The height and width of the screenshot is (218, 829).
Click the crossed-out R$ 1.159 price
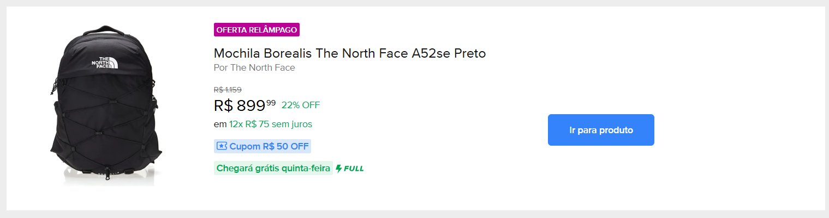pos(228,90)
